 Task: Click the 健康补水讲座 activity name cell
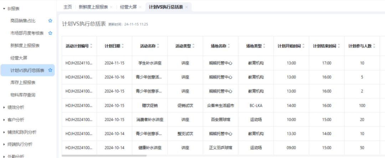pos(150,148)
